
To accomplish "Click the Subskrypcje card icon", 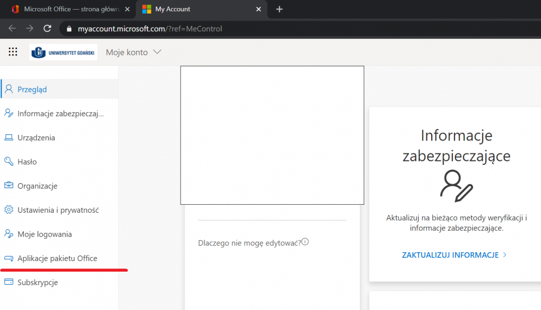I will click(9, 282).
